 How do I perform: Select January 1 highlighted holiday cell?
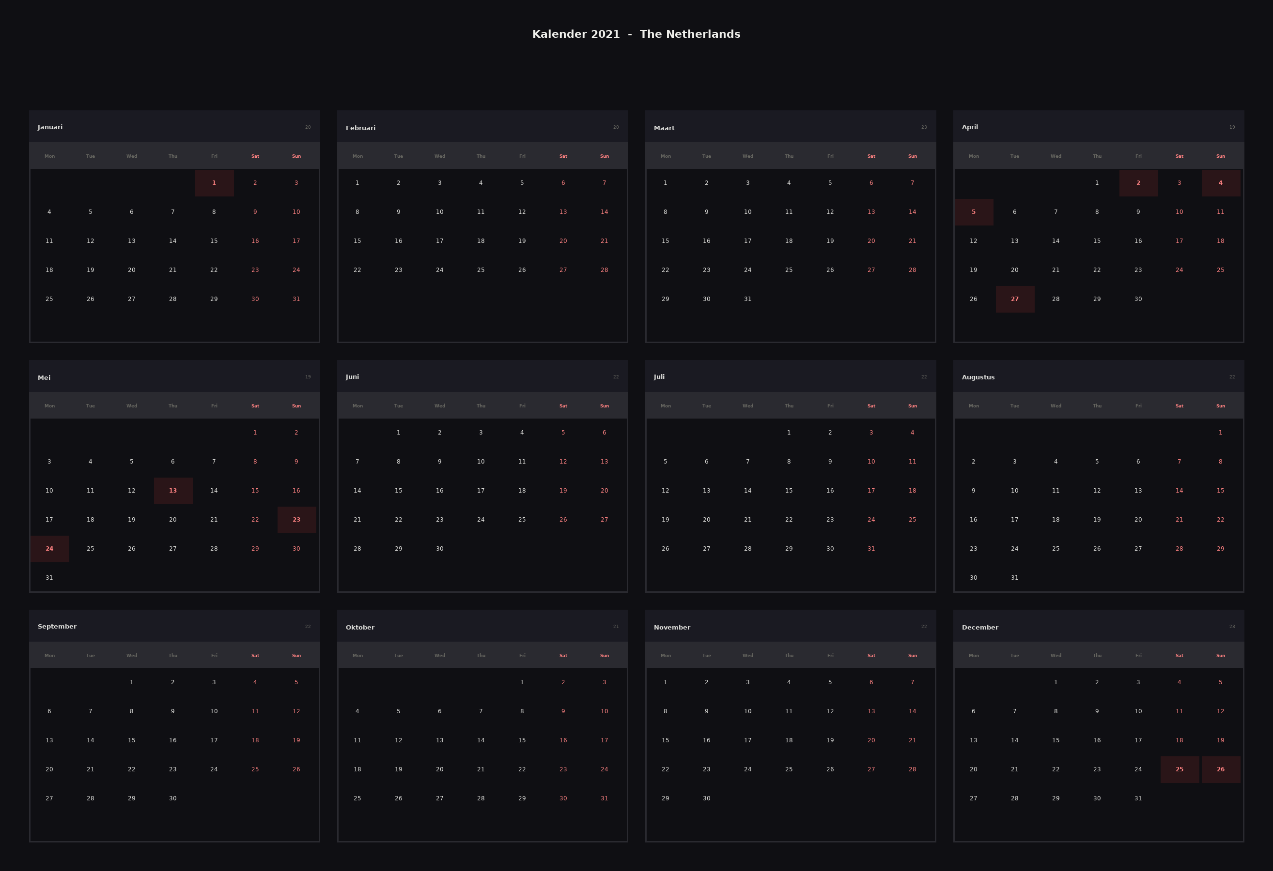click(x=214, y=183)
